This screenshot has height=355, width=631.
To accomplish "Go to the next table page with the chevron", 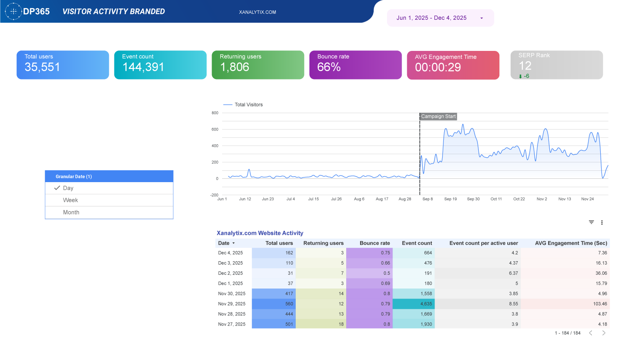I will tap(604, 333).
